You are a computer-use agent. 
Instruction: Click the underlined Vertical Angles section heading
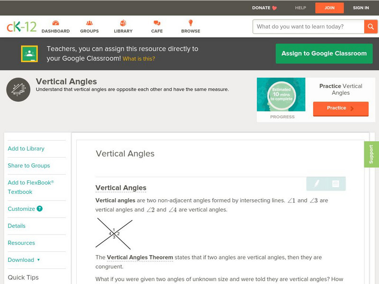(x=121, y=188)
